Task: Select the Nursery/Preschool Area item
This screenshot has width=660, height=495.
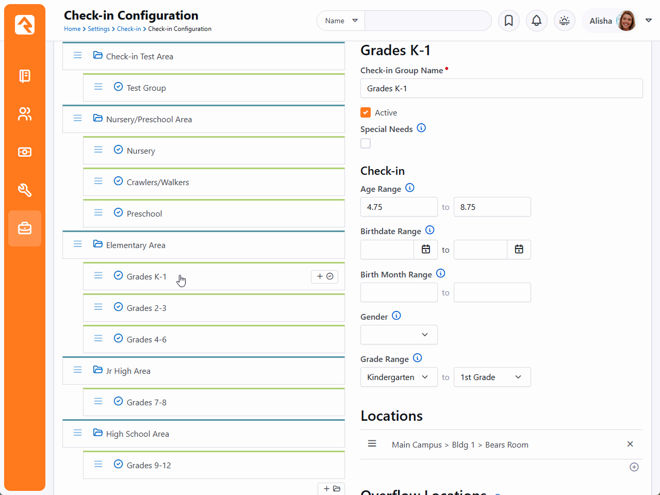Action: tap(148, 120)
